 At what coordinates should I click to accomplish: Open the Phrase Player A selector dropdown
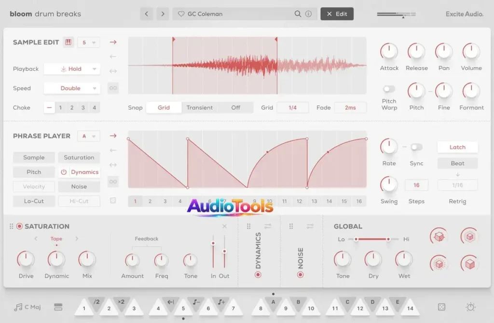(88, 136)
